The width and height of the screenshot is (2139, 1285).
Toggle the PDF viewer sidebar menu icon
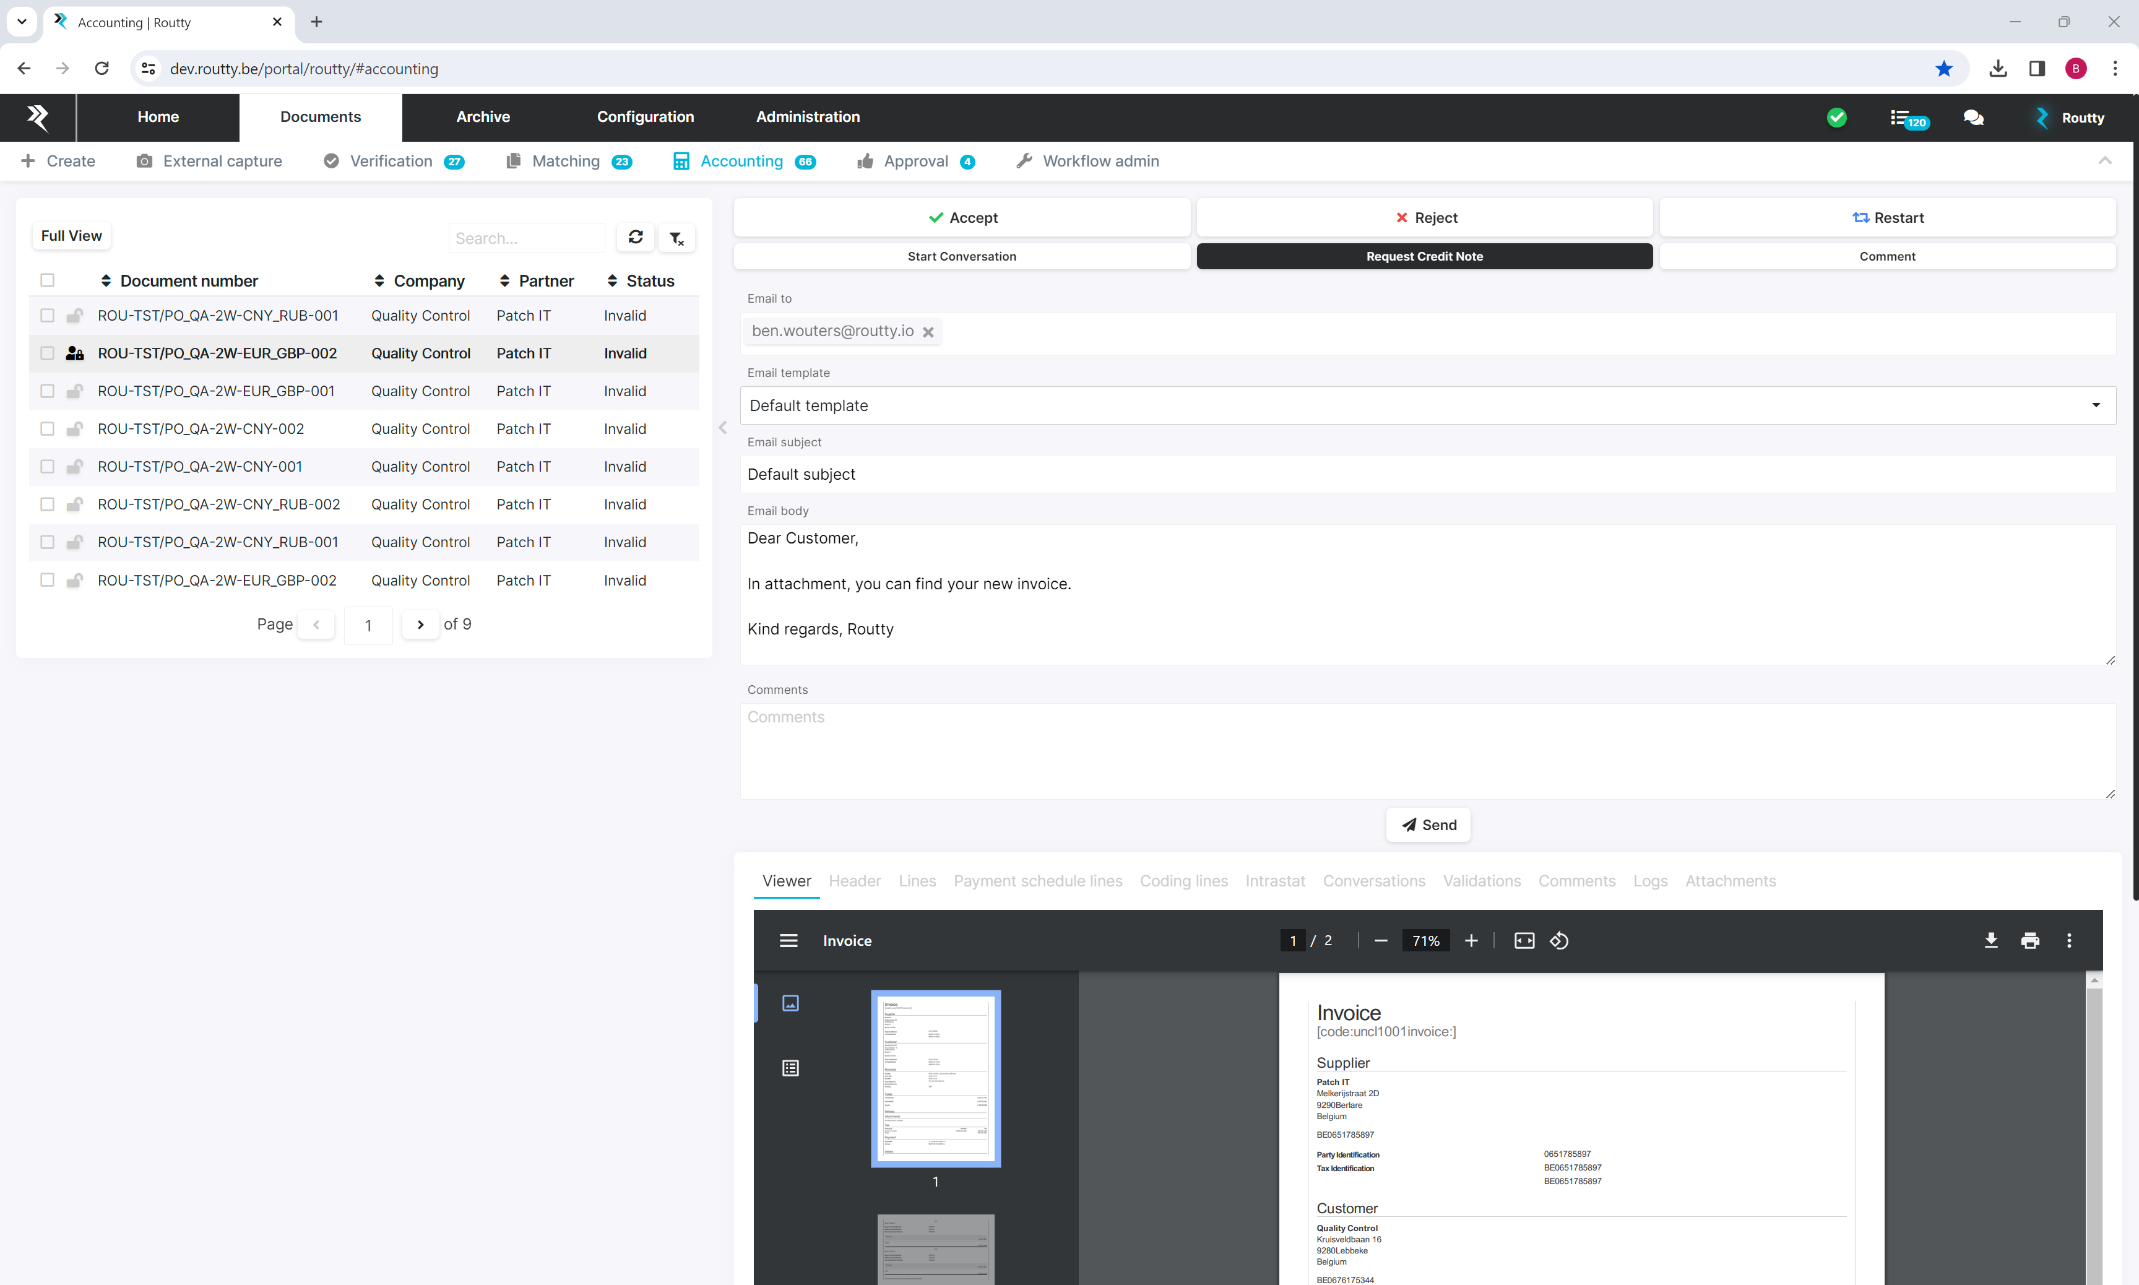[x=788, y=940]
